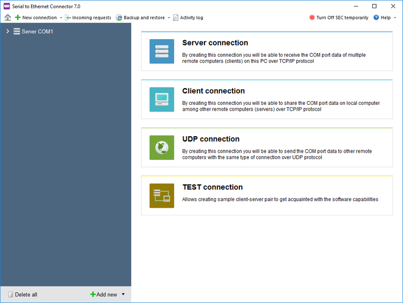The width and height of the screenshot is (403, 303).
Task: Click the Add new button label
Action: 107,295
